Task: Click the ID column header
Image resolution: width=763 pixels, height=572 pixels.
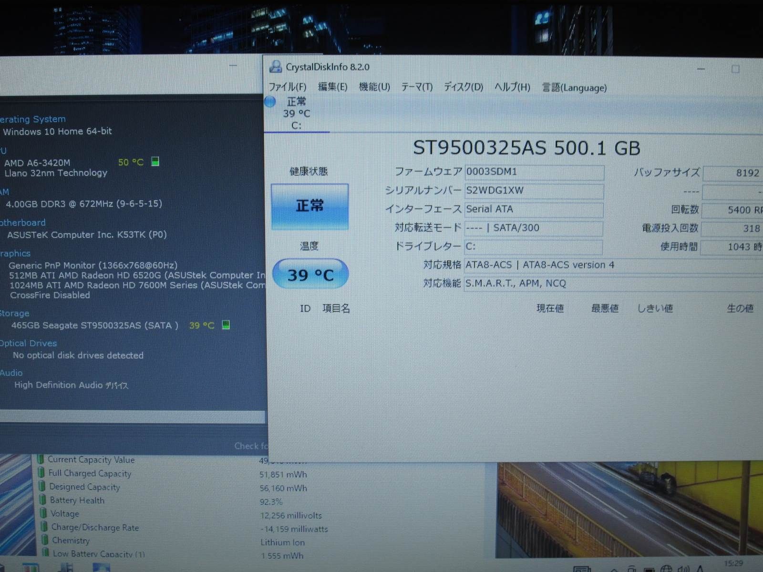Action: coord(305,309)
